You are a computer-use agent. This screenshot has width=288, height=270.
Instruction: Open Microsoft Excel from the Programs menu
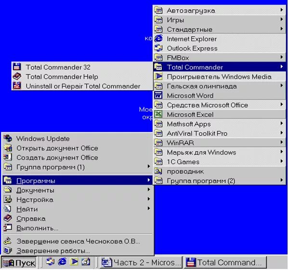click(x=219, y=114)
